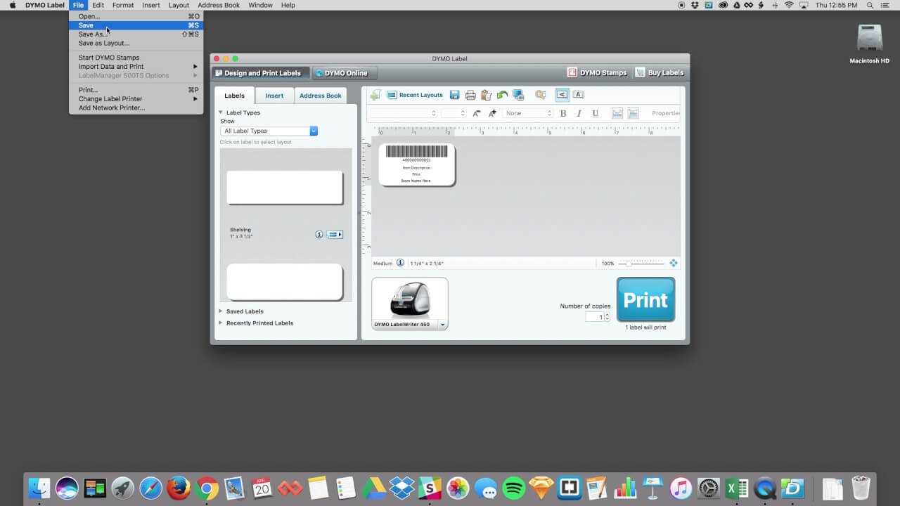
Task: Open Import Data and Print submenu
Action: tap(136, 67)
